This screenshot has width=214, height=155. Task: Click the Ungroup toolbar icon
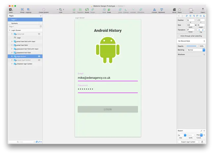coord(28,10)
